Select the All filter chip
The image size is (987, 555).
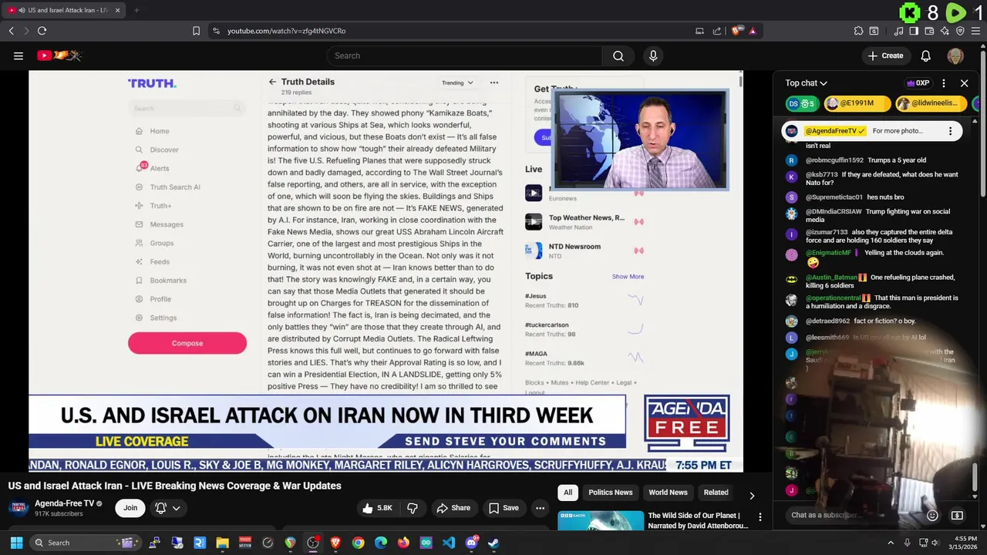[x=568, y=493]
